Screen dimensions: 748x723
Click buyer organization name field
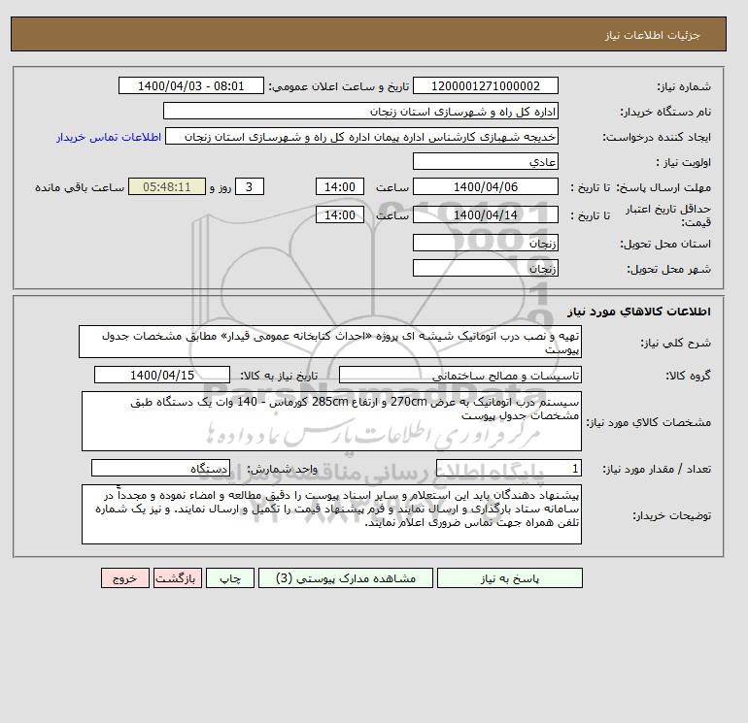tap(360, 111)
